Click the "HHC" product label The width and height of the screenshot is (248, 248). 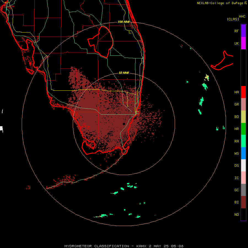(242, 16)
